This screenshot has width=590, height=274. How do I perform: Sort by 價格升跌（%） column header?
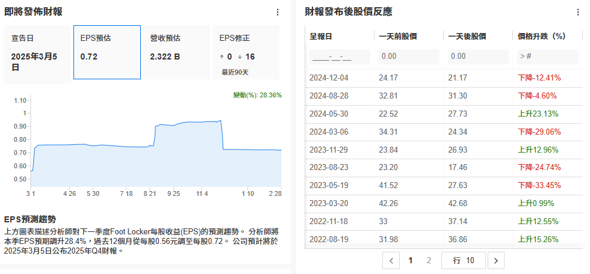542,36
